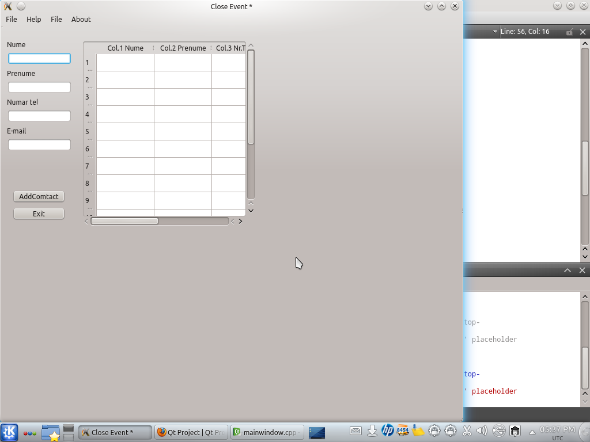Viewport: 590px width, 442px height.
Task: Open the KGet download arrow icon
Action: click(x=372, y=430)
